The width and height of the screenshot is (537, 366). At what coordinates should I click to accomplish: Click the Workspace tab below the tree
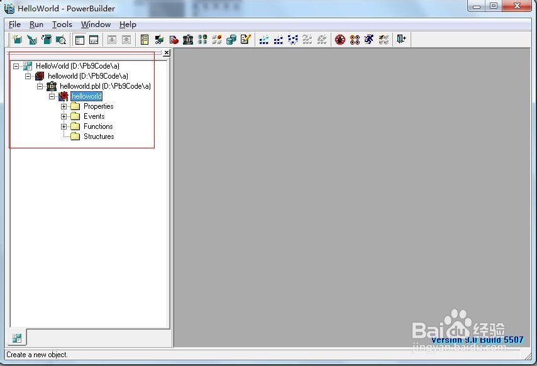(x=17, y=338)
